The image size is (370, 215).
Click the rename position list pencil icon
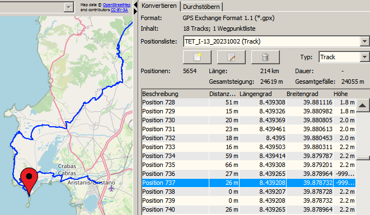231,57
